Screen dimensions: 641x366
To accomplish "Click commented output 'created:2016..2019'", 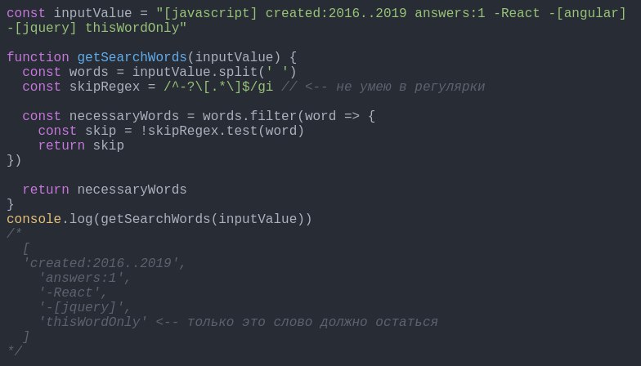I will tap(105, 263).
